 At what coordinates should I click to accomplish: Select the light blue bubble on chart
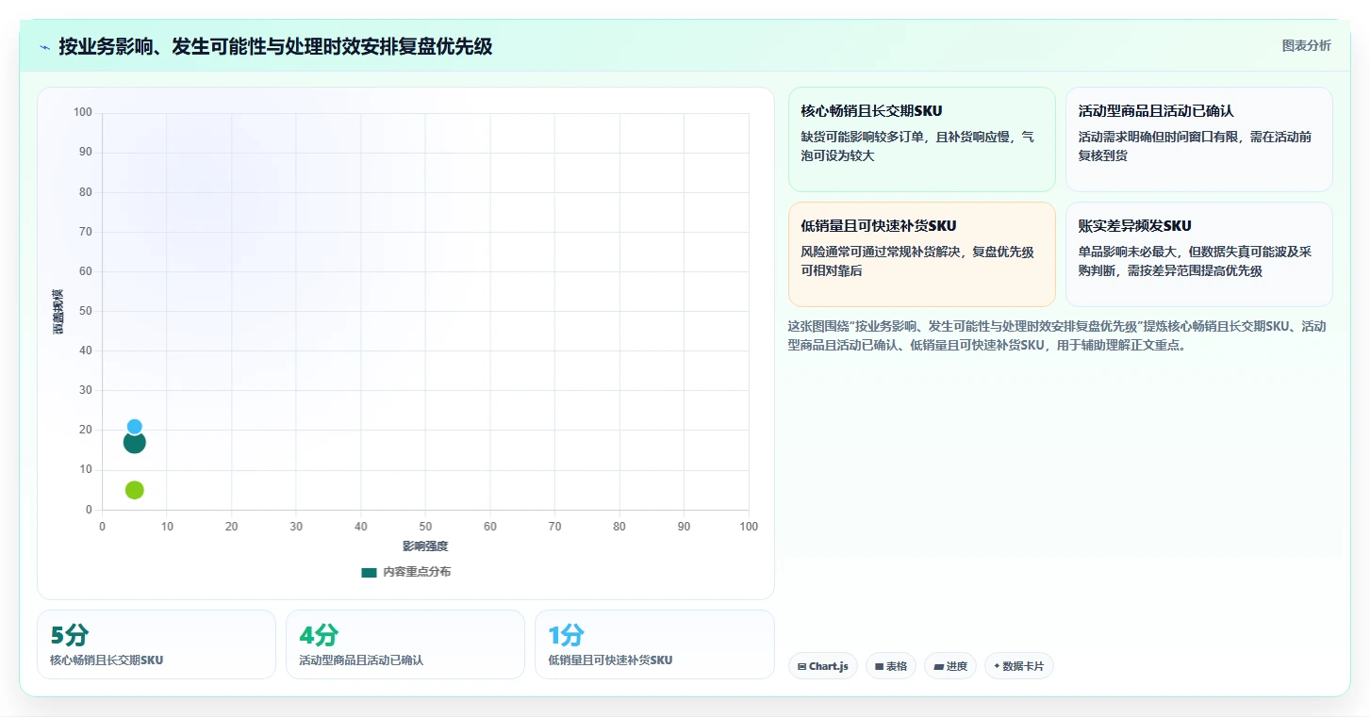[x=134, y=427]
